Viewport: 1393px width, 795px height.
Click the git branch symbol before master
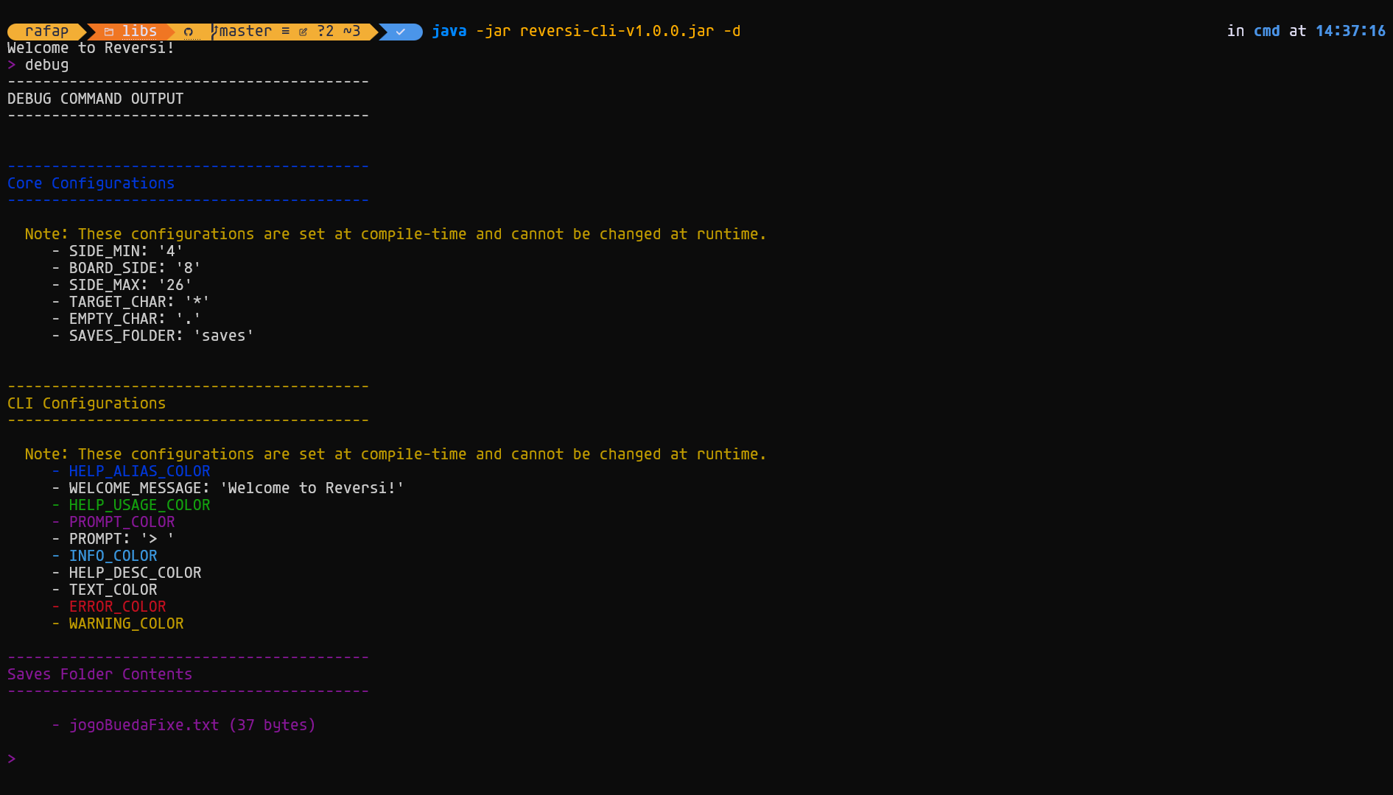(214, 31)
